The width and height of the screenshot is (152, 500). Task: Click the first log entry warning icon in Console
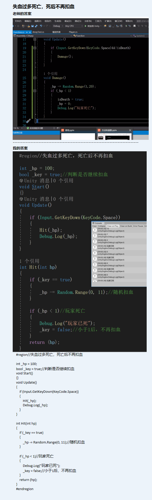pos(95,230)
